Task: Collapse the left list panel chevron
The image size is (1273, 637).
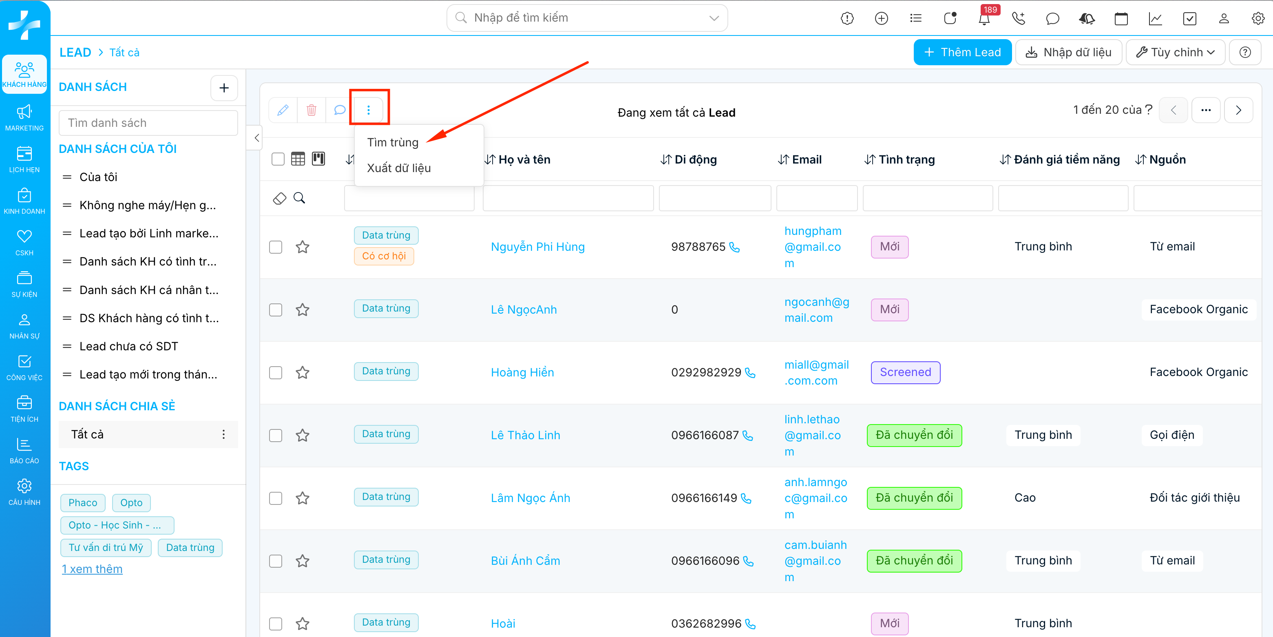Action: (256, 138)
